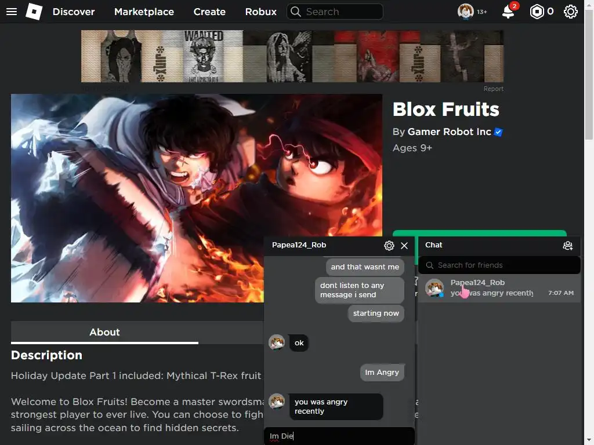
Task: Open notifications bell with 2 badge
Action: click(509, 12)
